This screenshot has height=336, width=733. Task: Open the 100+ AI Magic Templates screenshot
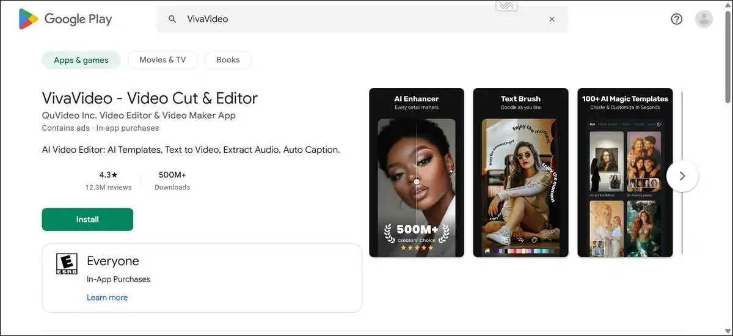tap(625, 172)
